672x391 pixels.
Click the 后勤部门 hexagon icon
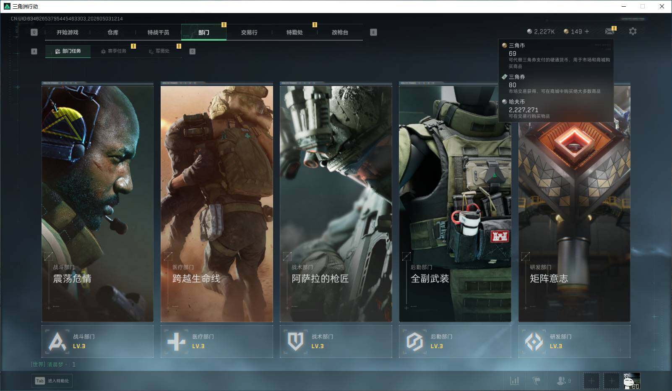[414, 341]
